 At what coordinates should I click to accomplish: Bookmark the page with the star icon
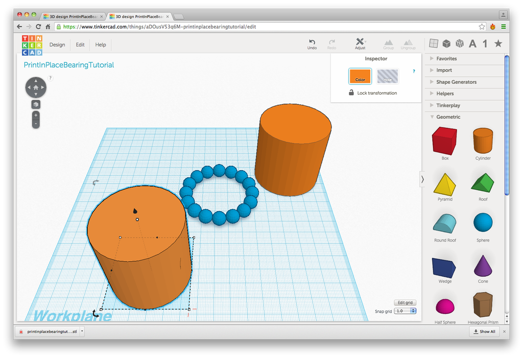(x=482, y=27)
